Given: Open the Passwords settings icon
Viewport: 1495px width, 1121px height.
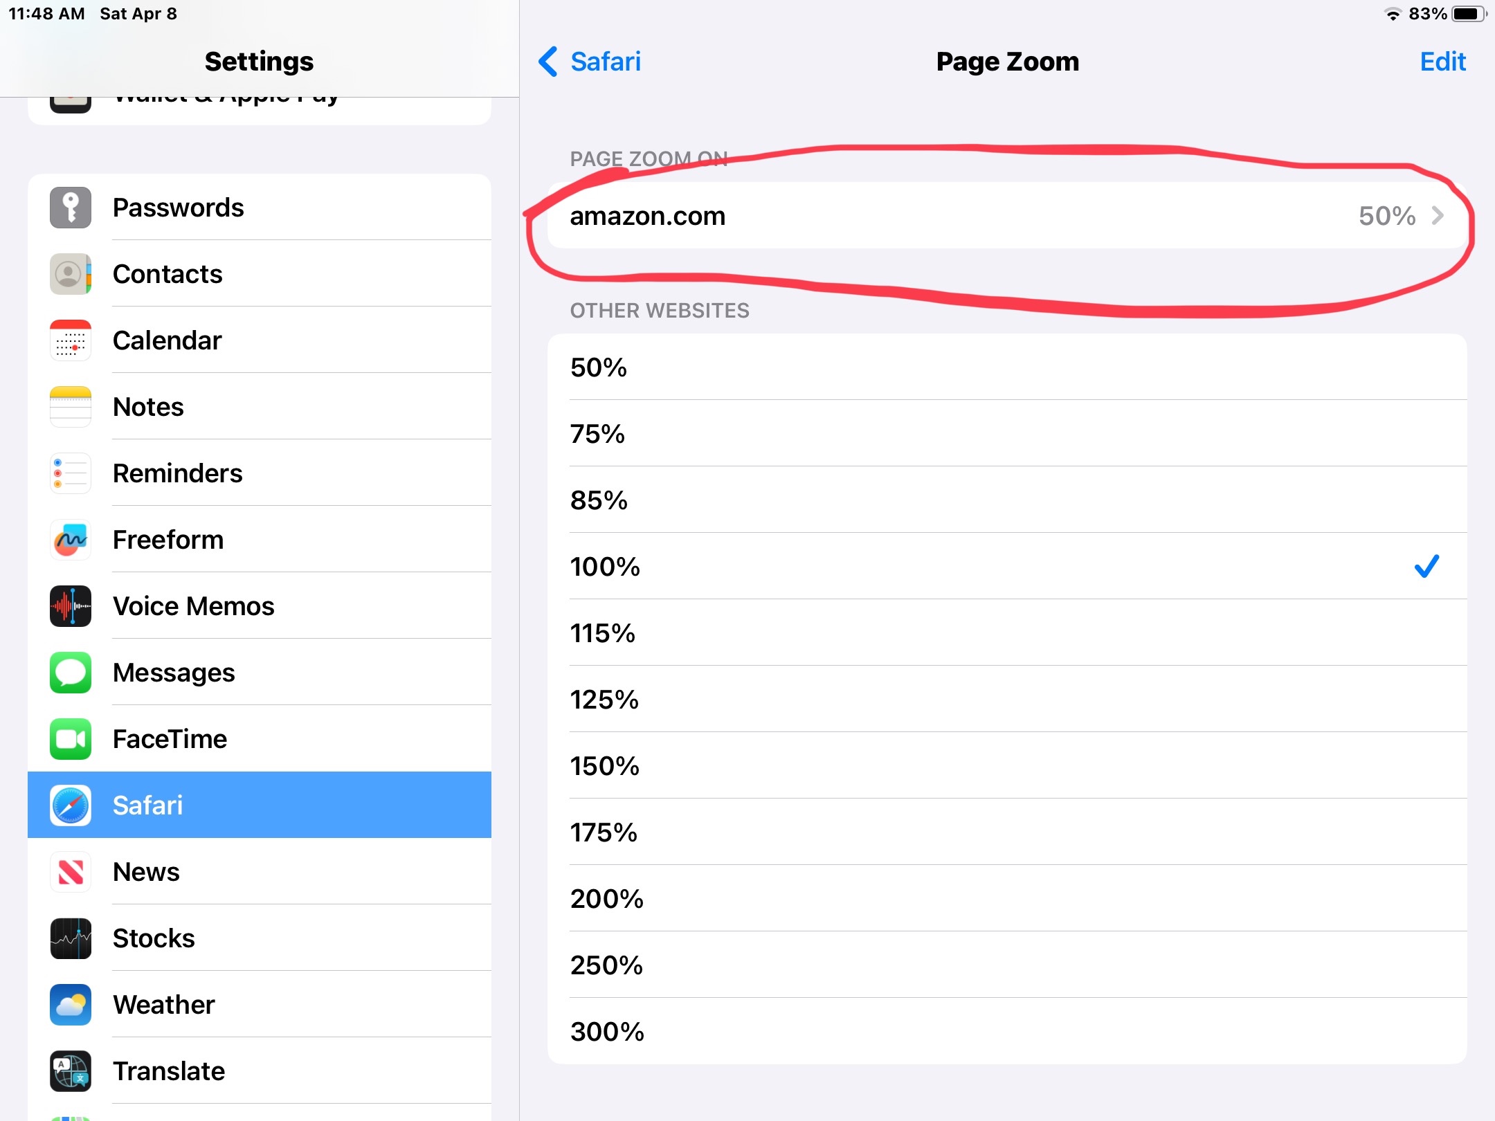Looking at the screenshot, I should (70, 207).
